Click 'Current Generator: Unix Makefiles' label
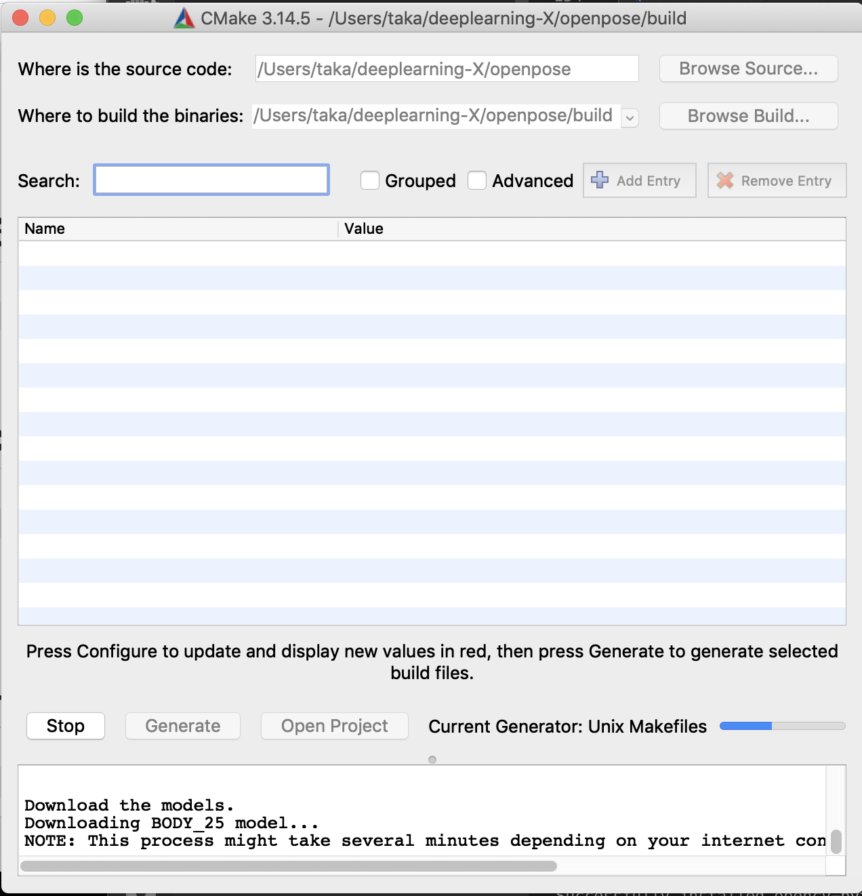The width and height of the screenshot is (862, 896). coord(568,727)
